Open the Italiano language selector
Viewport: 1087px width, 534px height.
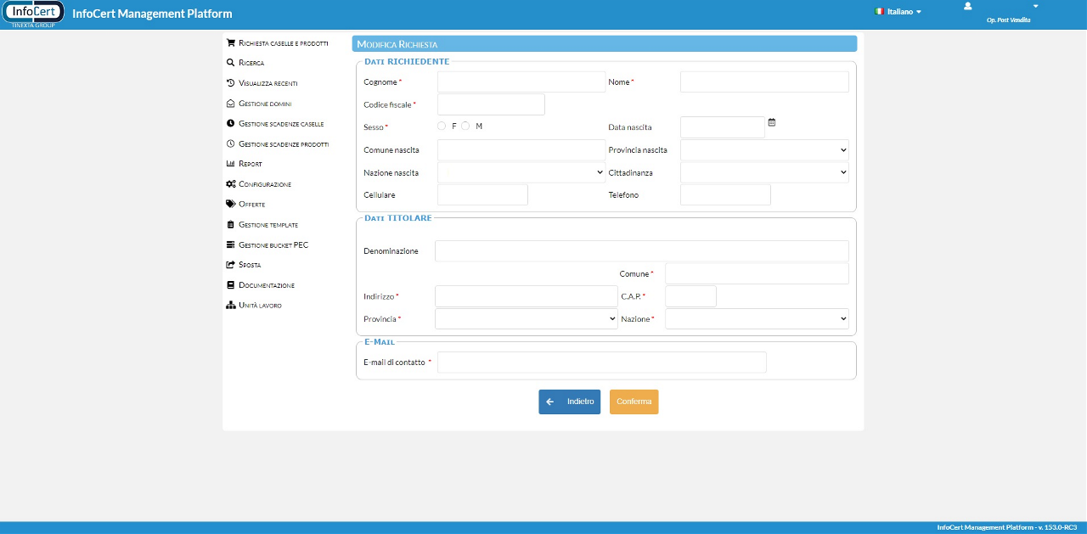(x=898, y=12)
